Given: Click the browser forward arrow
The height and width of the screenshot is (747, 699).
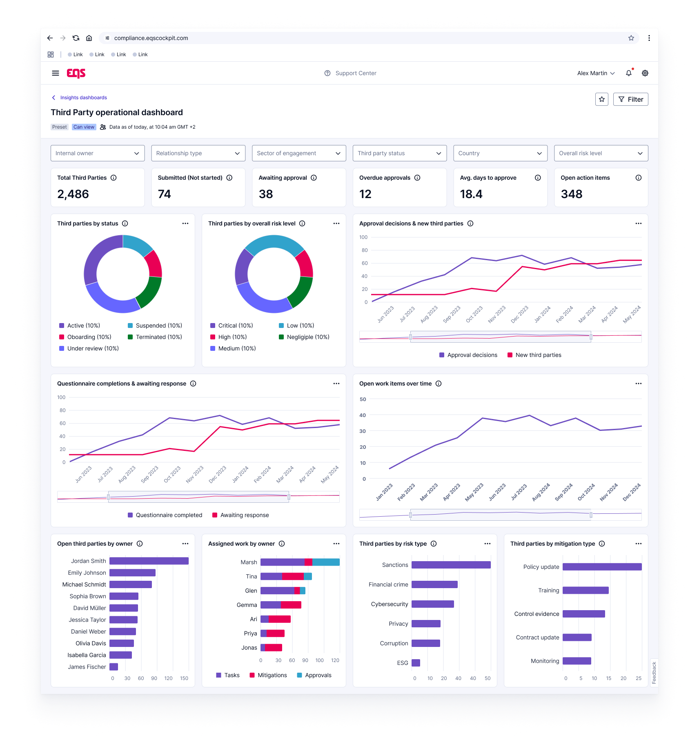Looking at the screenshot, I should [x=63, y=38].
